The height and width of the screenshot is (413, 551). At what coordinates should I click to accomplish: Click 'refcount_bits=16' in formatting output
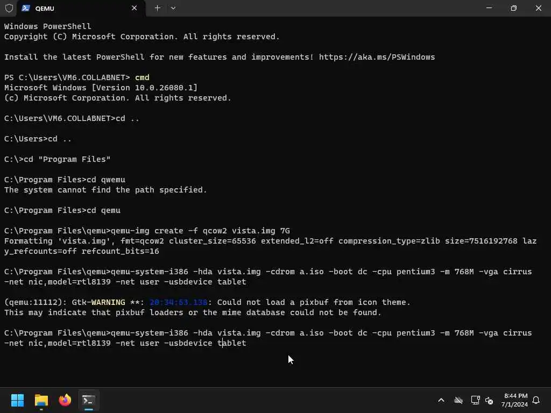[120, 251]
